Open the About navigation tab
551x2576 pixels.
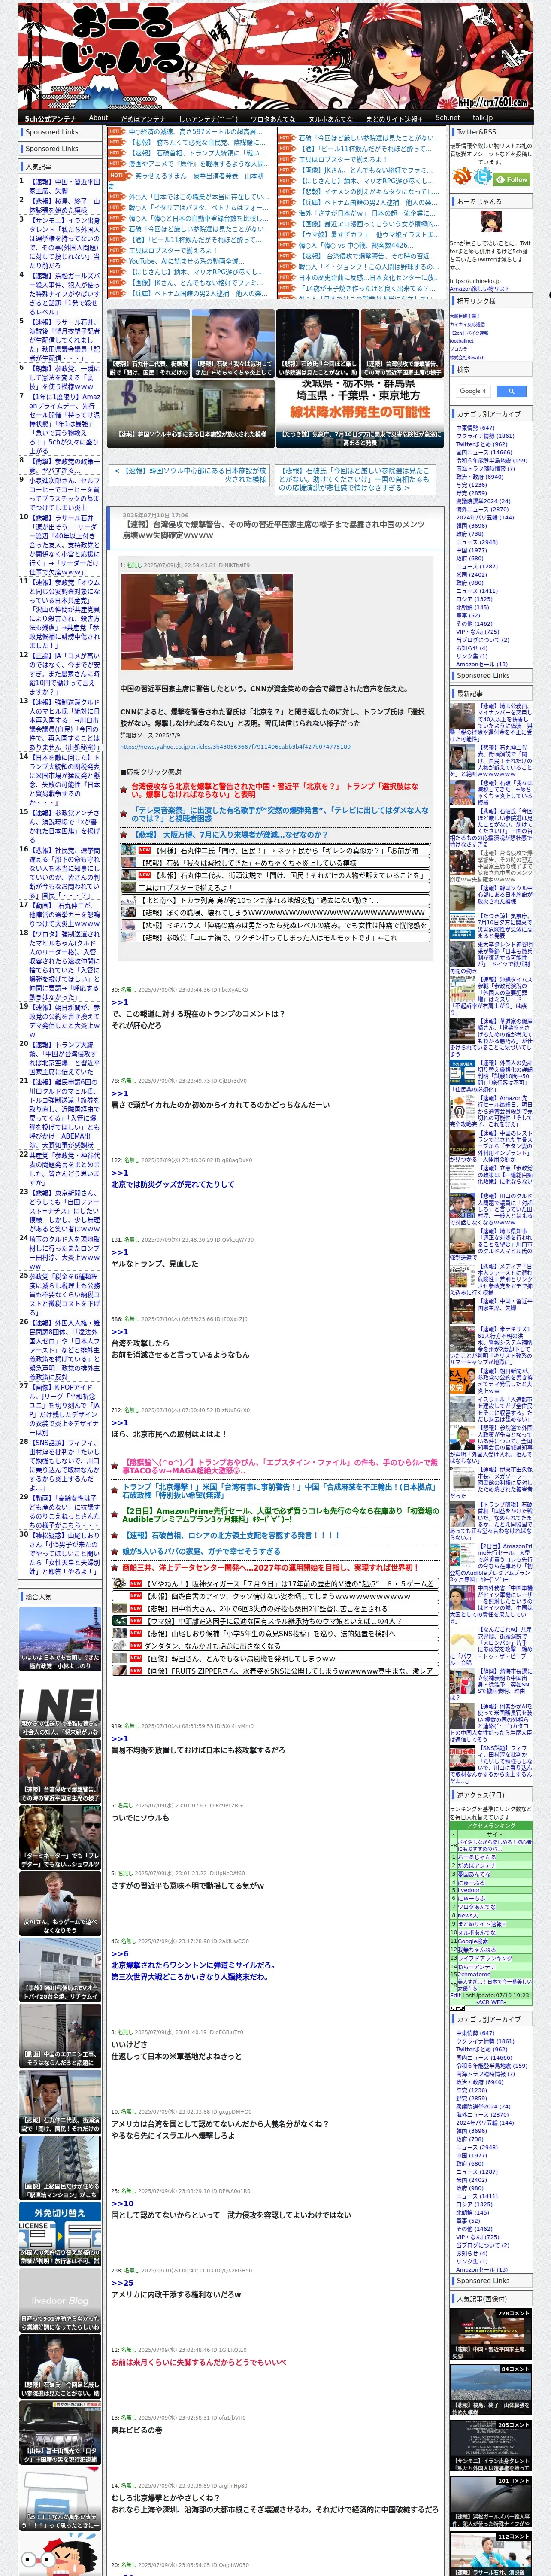coord(98,118)
